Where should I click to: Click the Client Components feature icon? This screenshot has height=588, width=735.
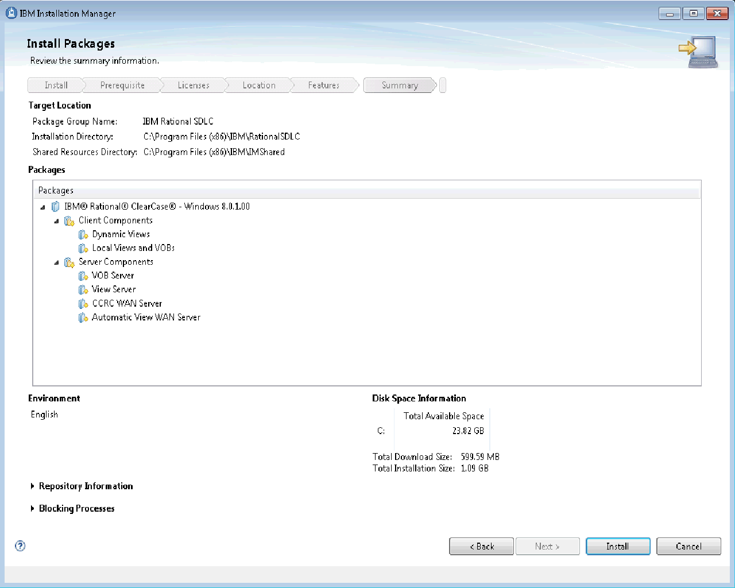(69, 221)
